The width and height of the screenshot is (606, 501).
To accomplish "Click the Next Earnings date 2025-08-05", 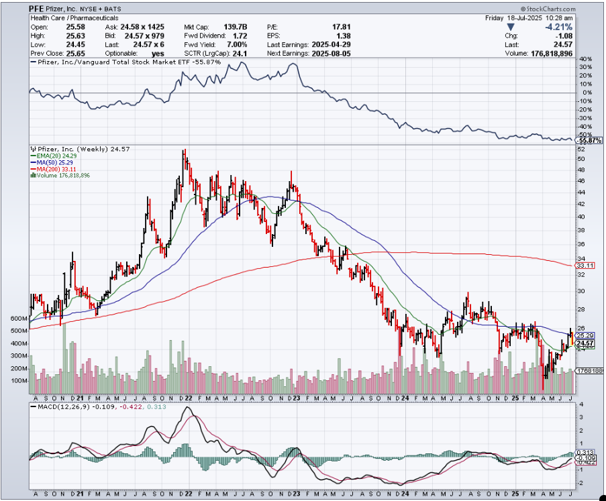I will click(332, 53).
